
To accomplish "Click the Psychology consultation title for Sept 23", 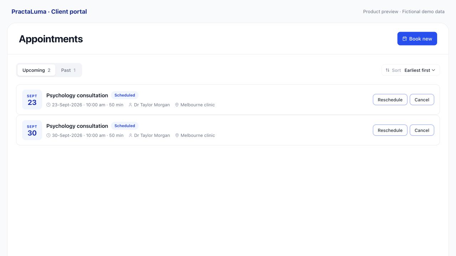I will point(77,95).
